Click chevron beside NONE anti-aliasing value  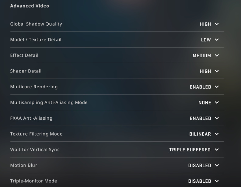(x=217, y=103)
